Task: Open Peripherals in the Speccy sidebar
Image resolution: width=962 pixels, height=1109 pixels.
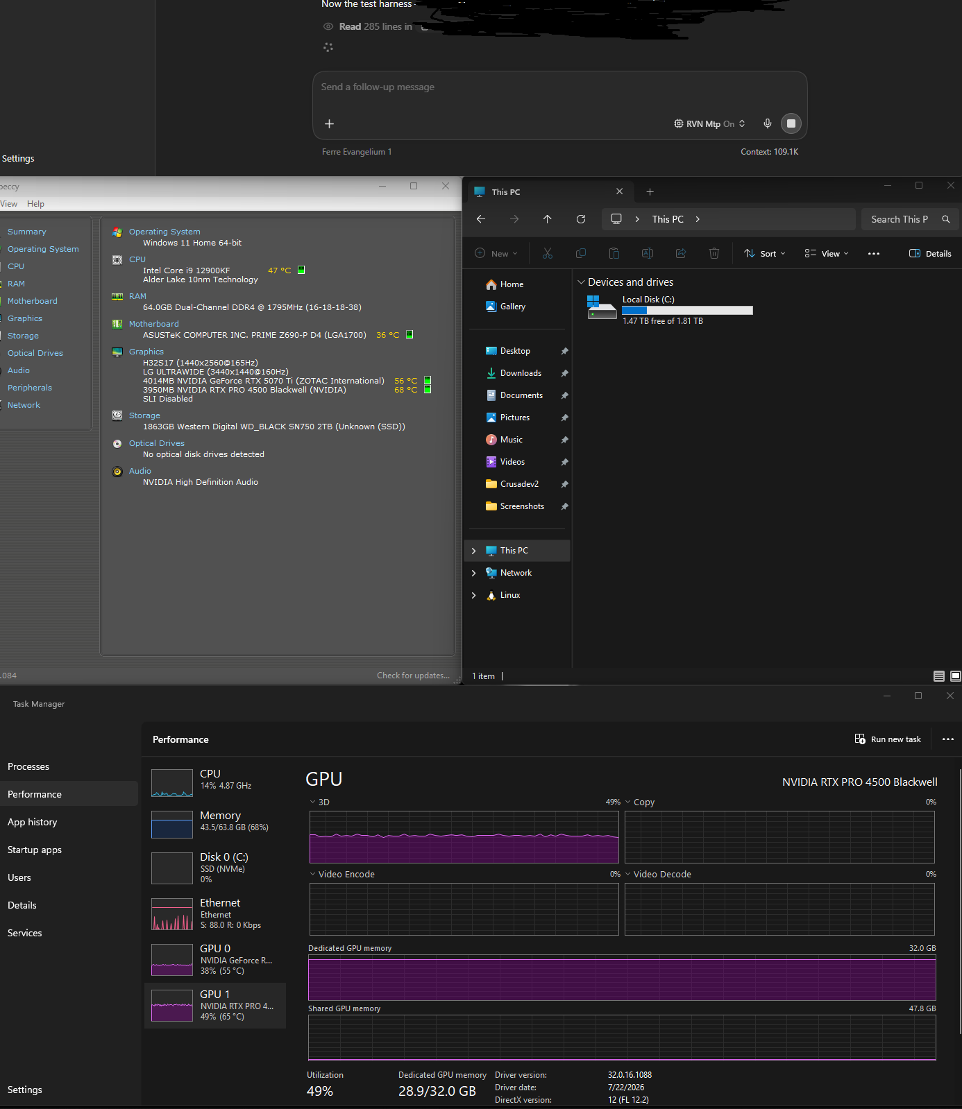Action: click(30, 388)
